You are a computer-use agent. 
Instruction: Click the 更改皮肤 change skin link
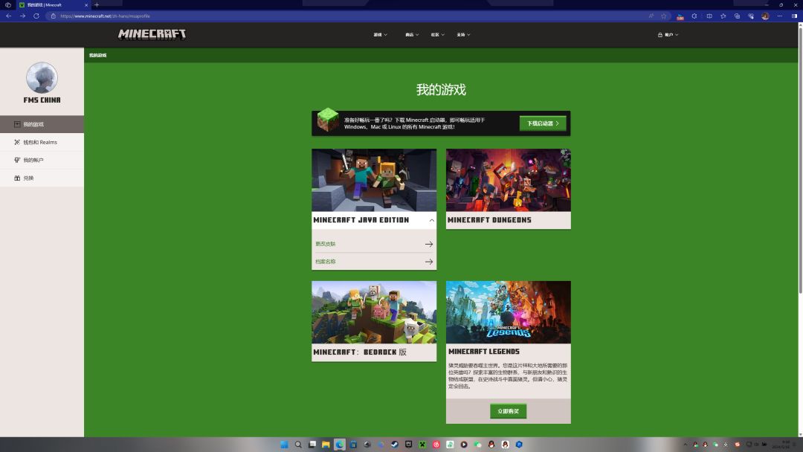click(325, 244)
